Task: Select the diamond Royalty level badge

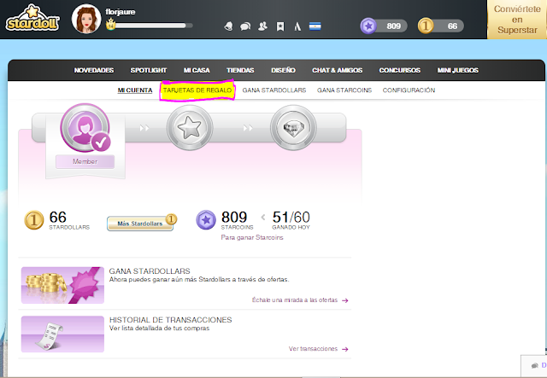Action: [x=293, y=128]
